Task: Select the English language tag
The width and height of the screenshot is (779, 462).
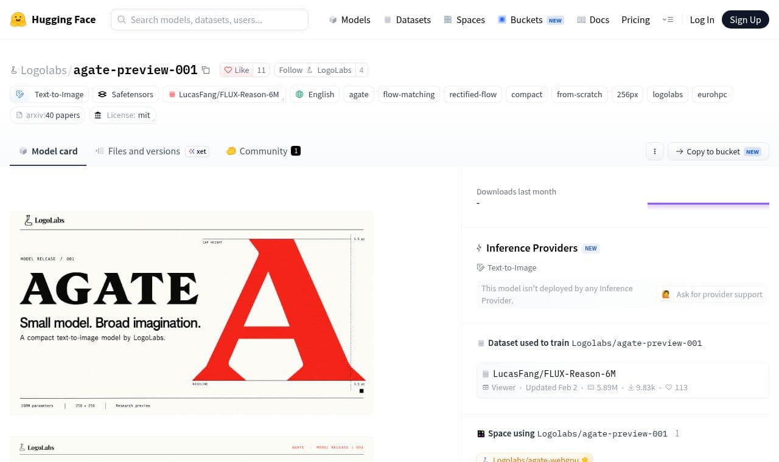Action: click(x=315, y=94)
